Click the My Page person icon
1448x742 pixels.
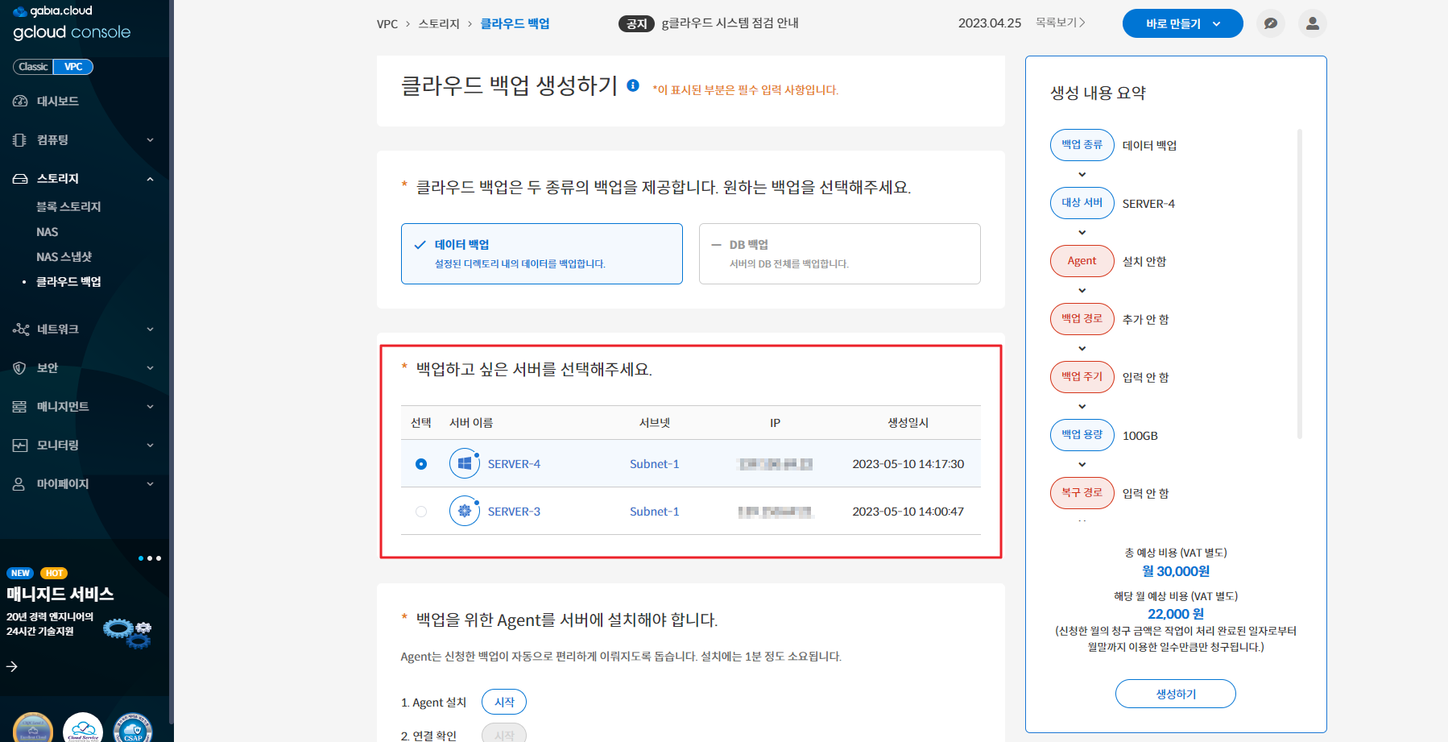pyautogui.click(x=20, y=483)
